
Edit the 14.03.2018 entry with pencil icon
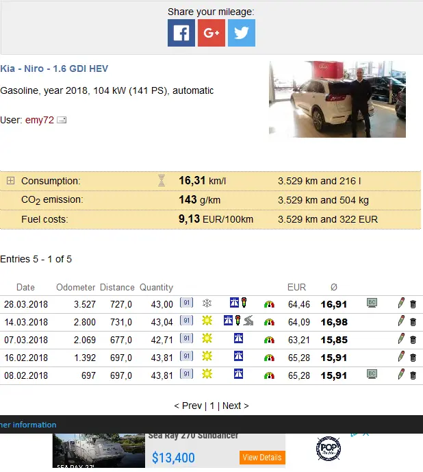pyautogui.click(x=400, y=321)
